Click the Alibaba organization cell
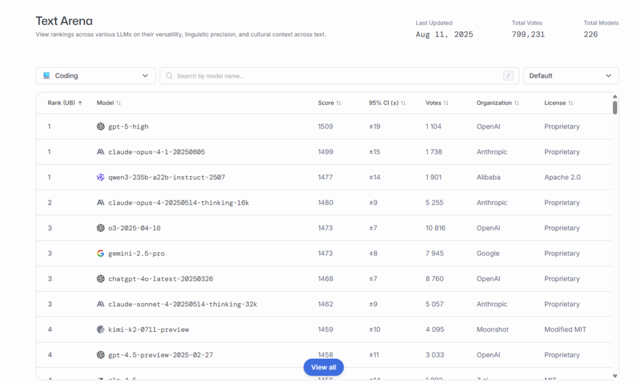Viewport: 634px width, 384px height. [489, 177]
